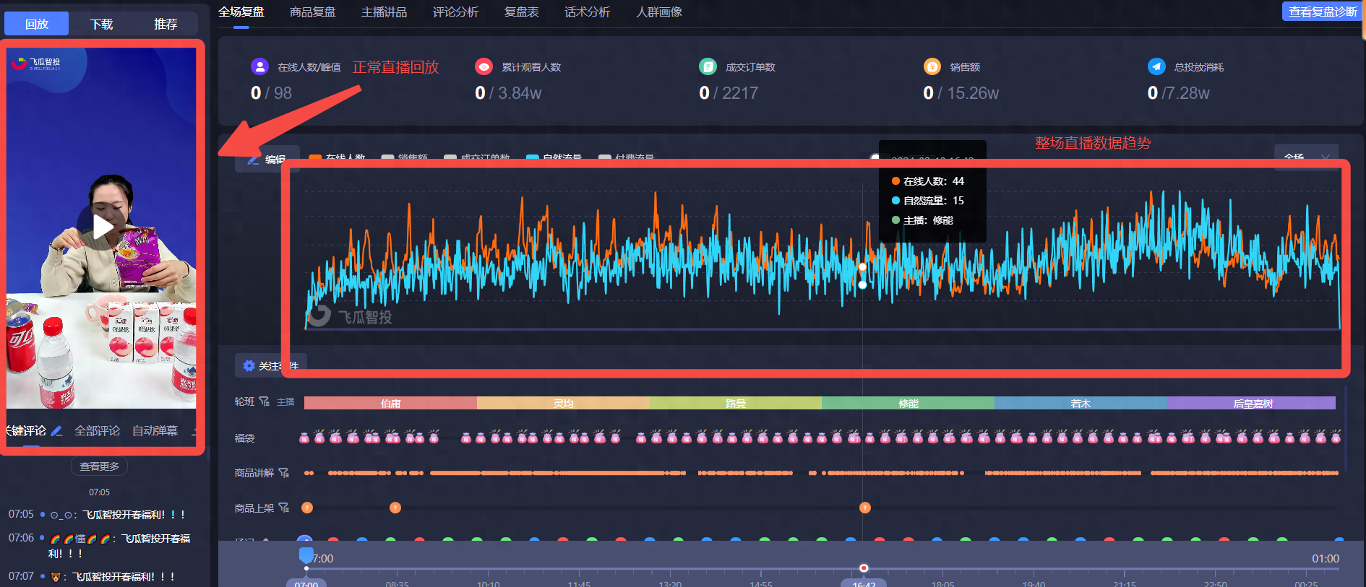
Task: Click the 2217 orders value
Action: click(x=740, y=93)
